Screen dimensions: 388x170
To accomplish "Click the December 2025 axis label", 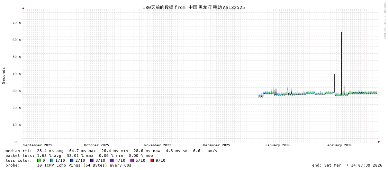I will click(216, 145).
